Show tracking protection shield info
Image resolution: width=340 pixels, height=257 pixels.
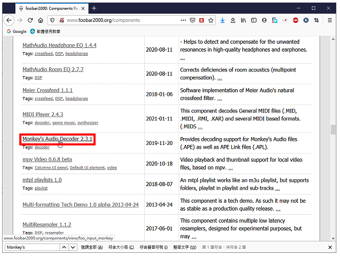pyautogui.click(x=52, y=20)
